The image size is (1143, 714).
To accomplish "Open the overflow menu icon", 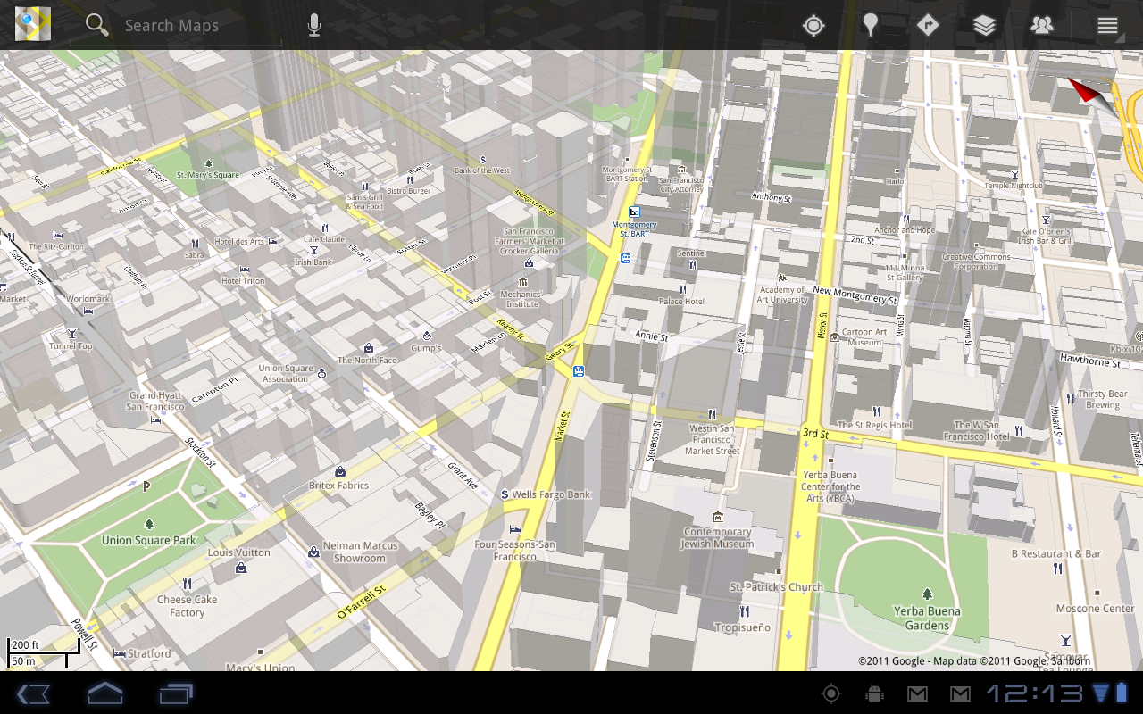I will (x=1107, y=26).
